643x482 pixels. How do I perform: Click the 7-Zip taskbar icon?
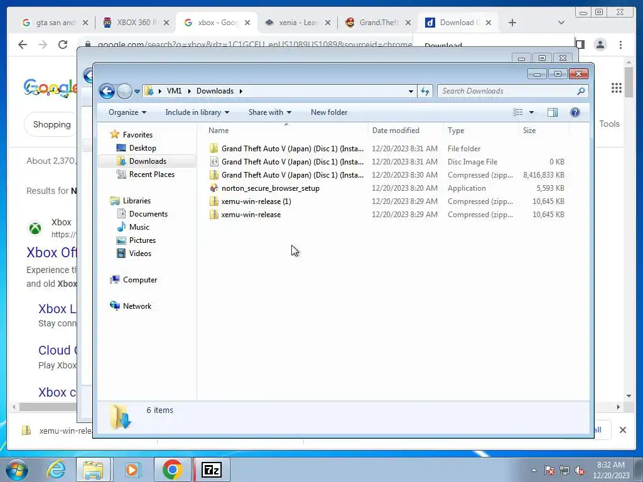(212, 469)
